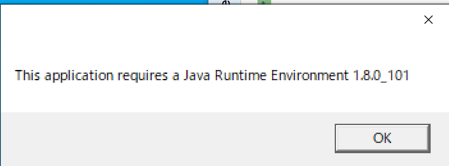Screen dimensions: 449x166
Task: Click the word "requires" in the error text
Action: tap(142, 76)
